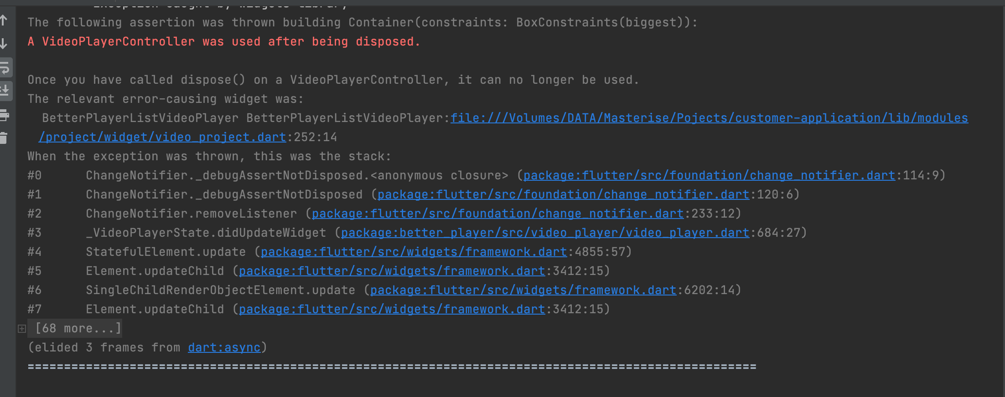1005x397 pixels.
Task: Open change_notifier.dart line 120 in frame #1
Action: [563, 194]
